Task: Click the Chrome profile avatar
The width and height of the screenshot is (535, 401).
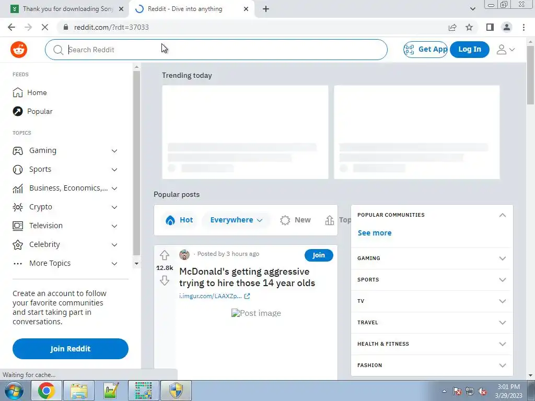Action: point(507,27)
